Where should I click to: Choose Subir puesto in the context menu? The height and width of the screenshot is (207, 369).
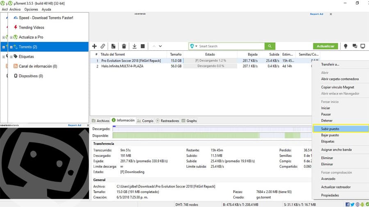(341, 128)
